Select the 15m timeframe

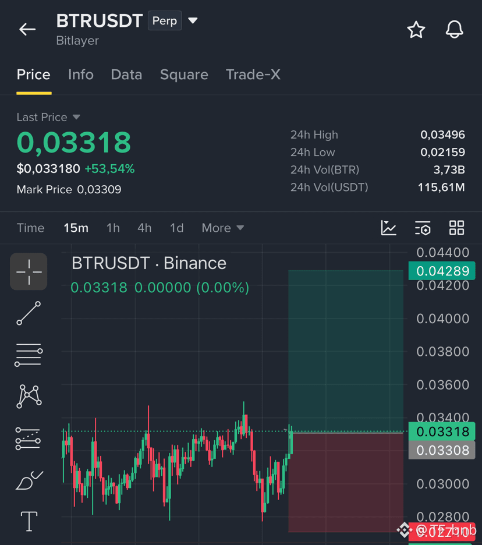(x=76, y=228)
